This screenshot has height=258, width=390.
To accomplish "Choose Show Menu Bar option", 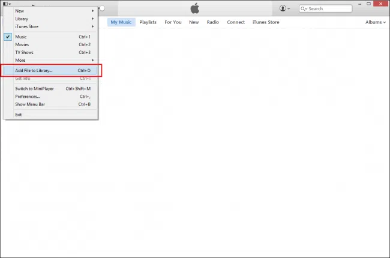I will (30, 104).
